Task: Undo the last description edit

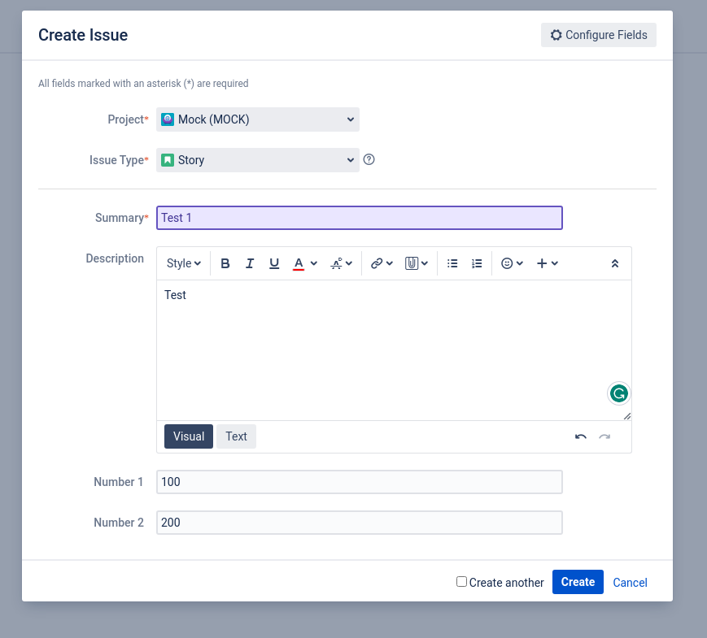Action: click(581, 436)
